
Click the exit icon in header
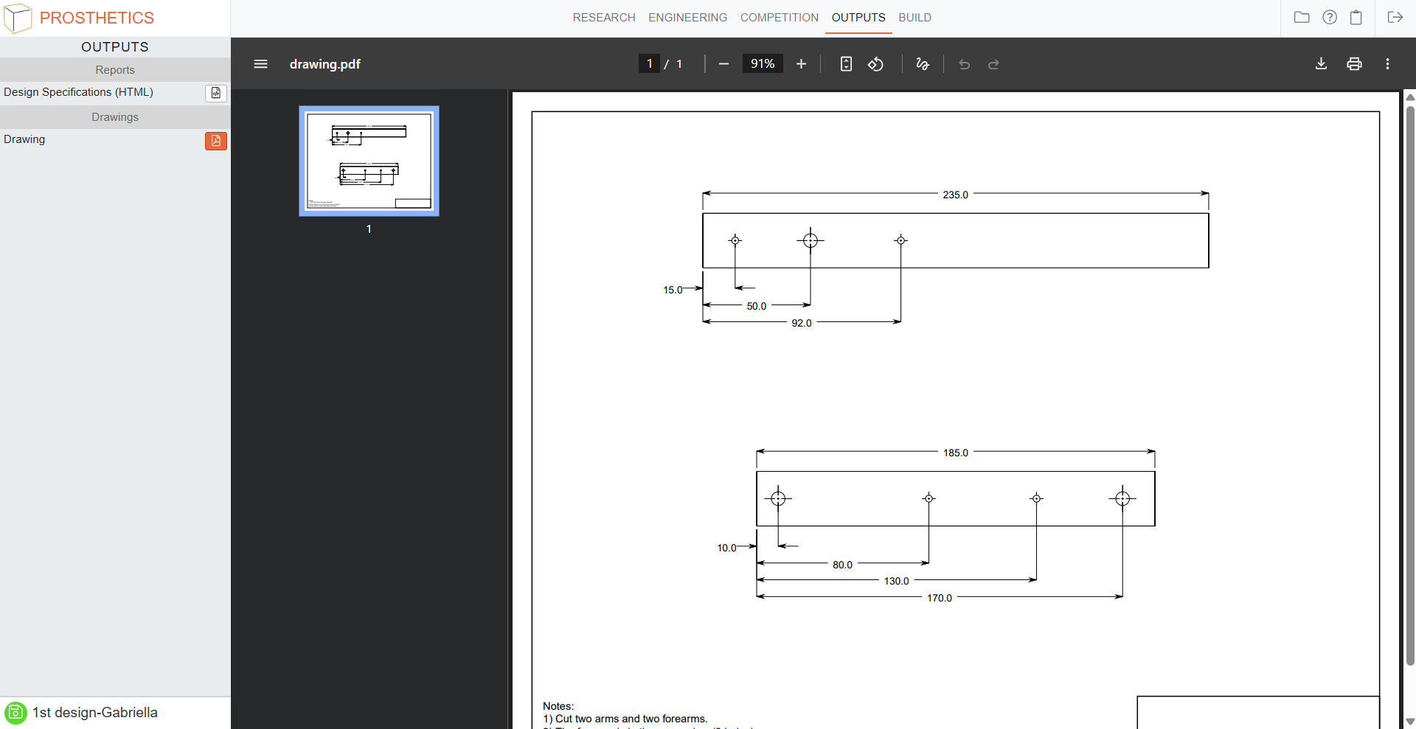tap(1395, 17)
